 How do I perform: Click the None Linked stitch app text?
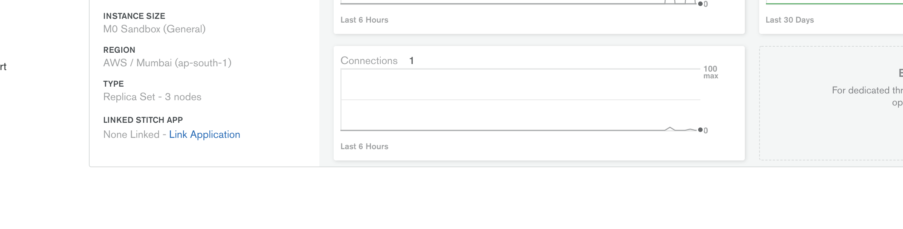tap(132, 134)
